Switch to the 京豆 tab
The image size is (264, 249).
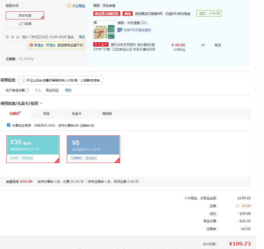[46, 114]
